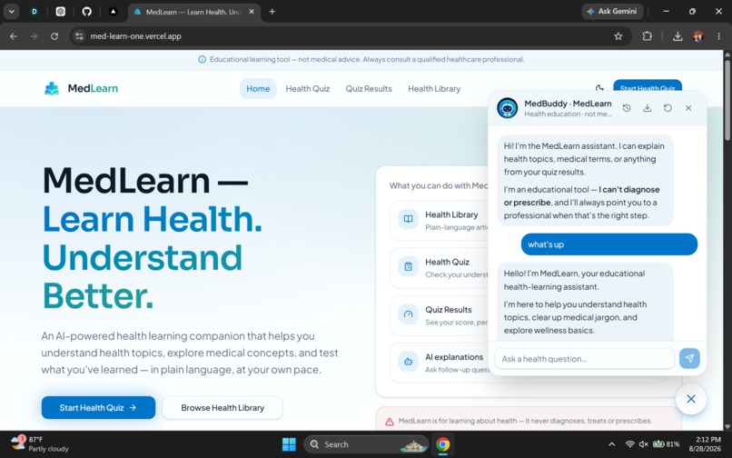View site information icon in address bar
Image resolution: width=732 pixels, height=458 pixels.
(79, 36)
